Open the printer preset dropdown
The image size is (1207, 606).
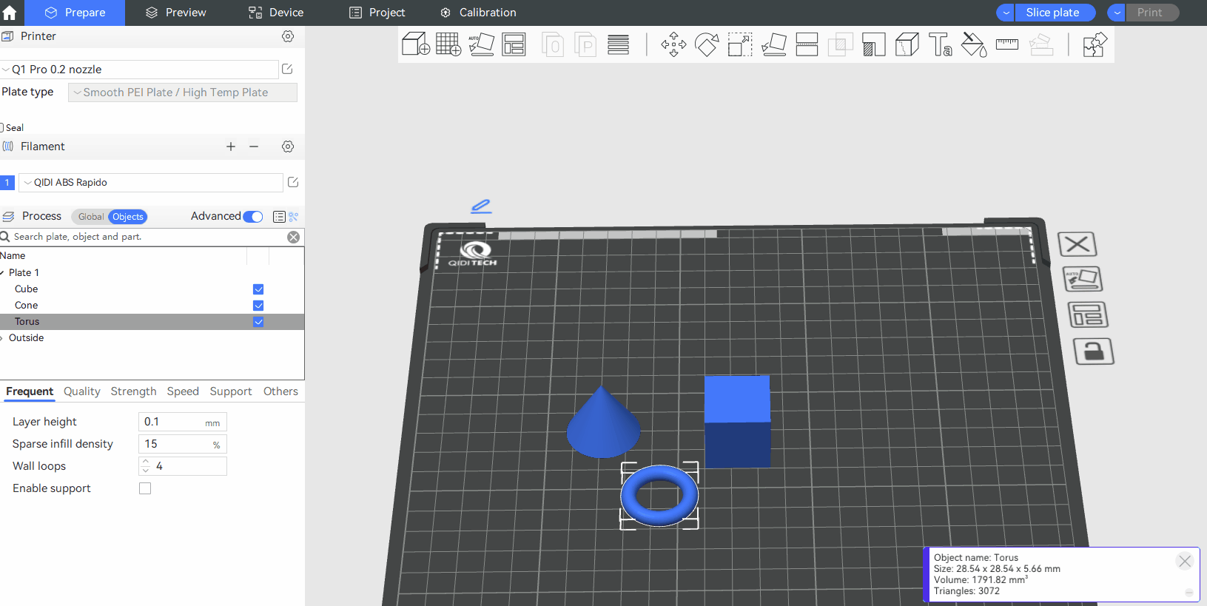[141, 70]
